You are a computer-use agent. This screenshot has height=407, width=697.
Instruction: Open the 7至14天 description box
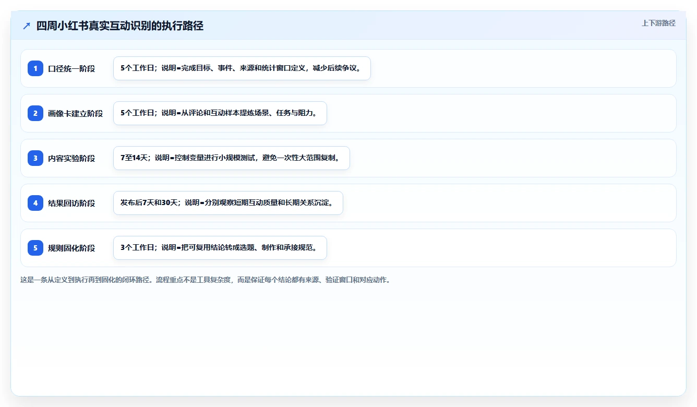[232, 158]
